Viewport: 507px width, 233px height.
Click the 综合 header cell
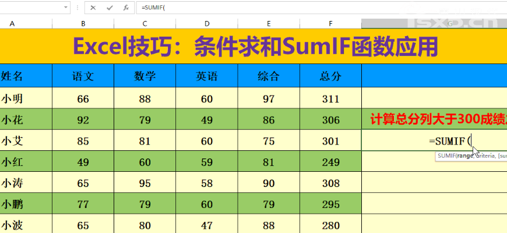[269, 76]
